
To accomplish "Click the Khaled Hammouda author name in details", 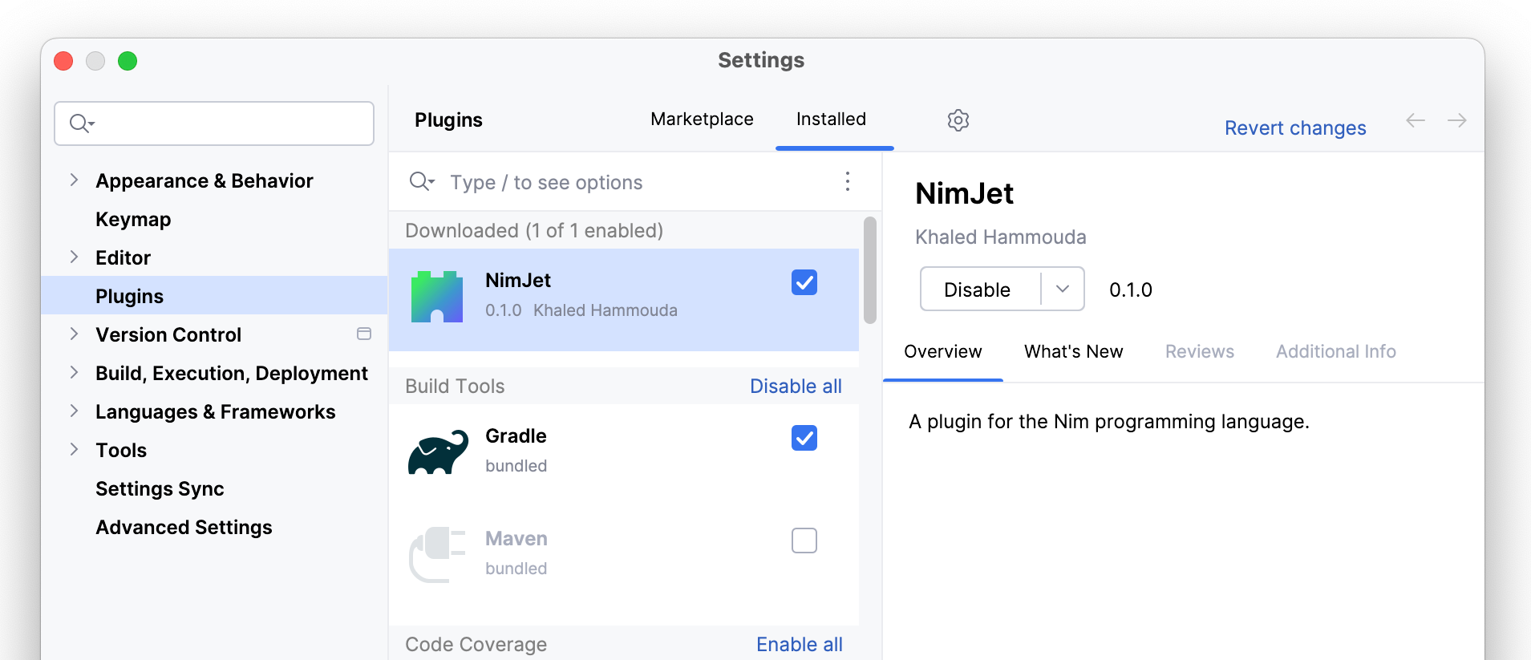I will [x=1000, y=237].
